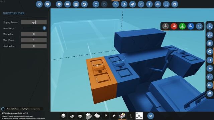Toggle the X-ray view icon in top toolbar

pos(158,4)
